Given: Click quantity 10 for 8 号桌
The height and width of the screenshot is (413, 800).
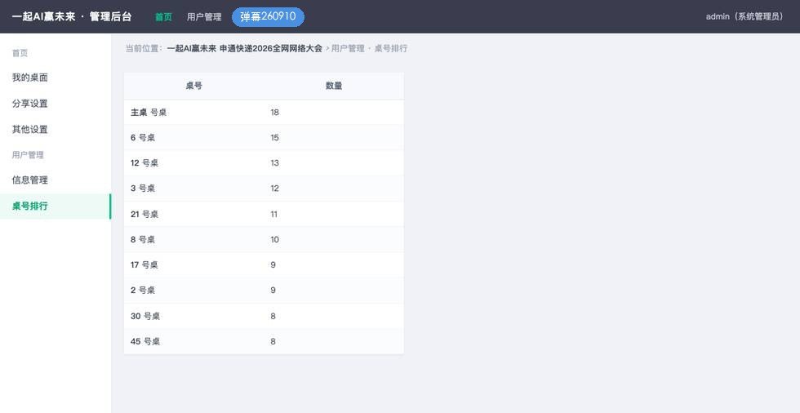Looking at the screenshot, I should [274, 240].
